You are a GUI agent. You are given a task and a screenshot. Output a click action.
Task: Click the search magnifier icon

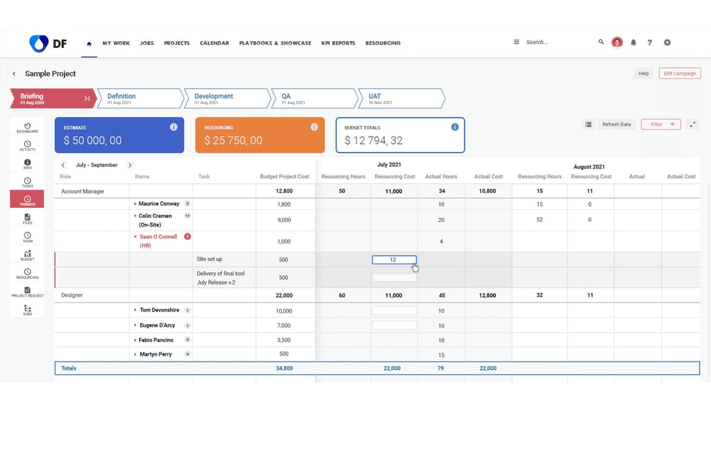tap(601, 42)
